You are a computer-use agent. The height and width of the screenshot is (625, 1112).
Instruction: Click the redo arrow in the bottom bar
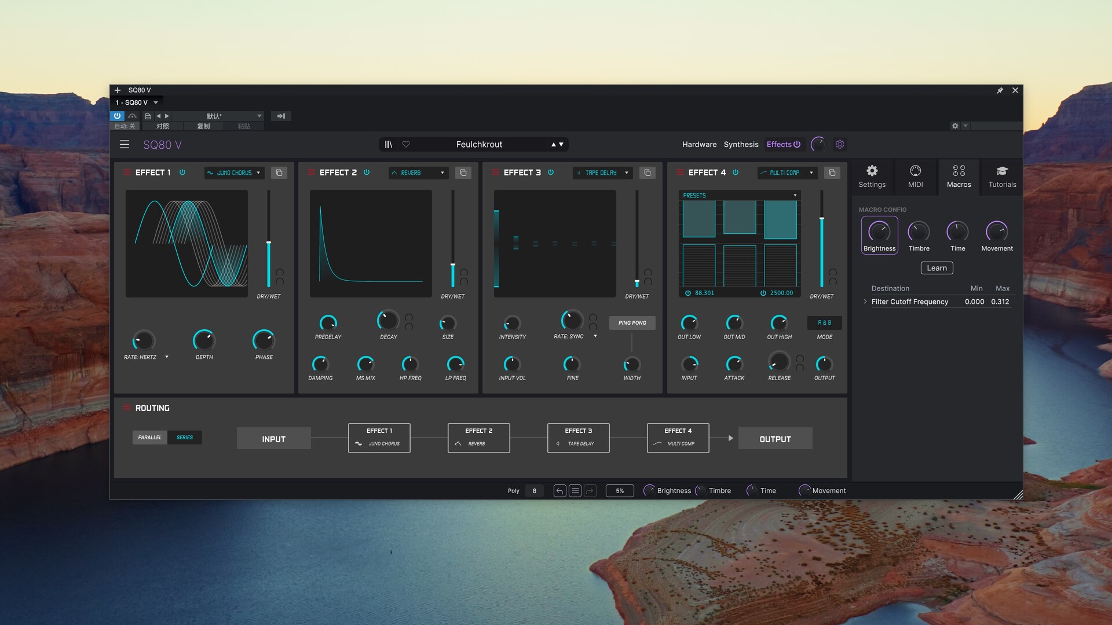(590, 491)
